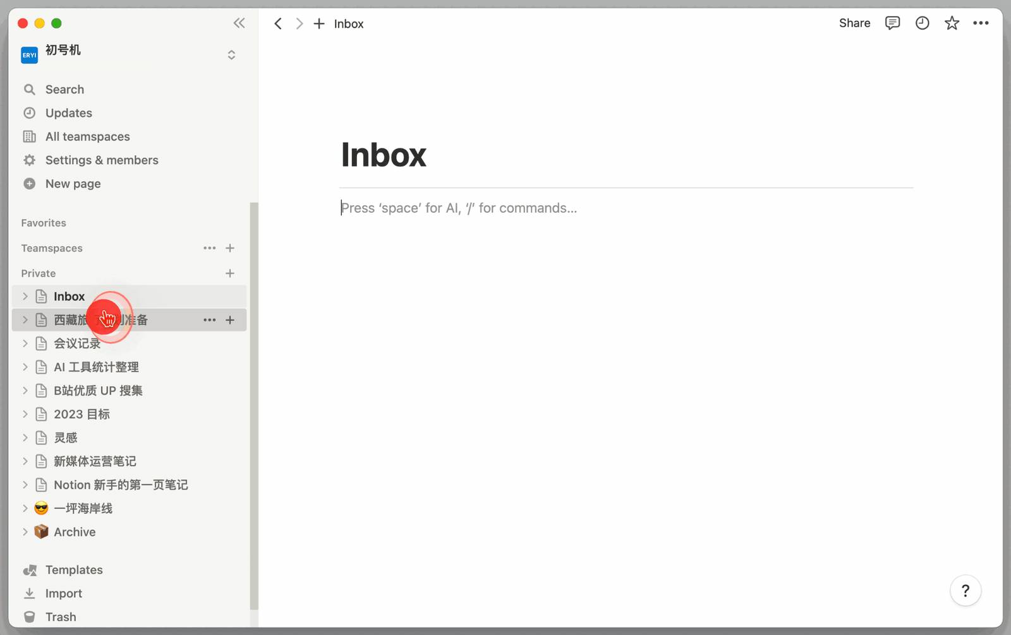This screenshot has height=635, width=1011.
Task: Click the Archive box icon
Action: pos(41,532)
